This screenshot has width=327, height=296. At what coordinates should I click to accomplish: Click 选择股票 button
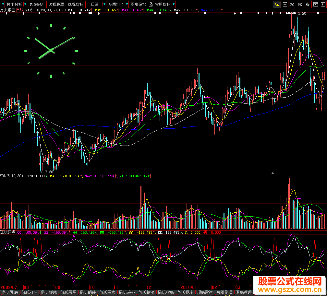[56, 5]
